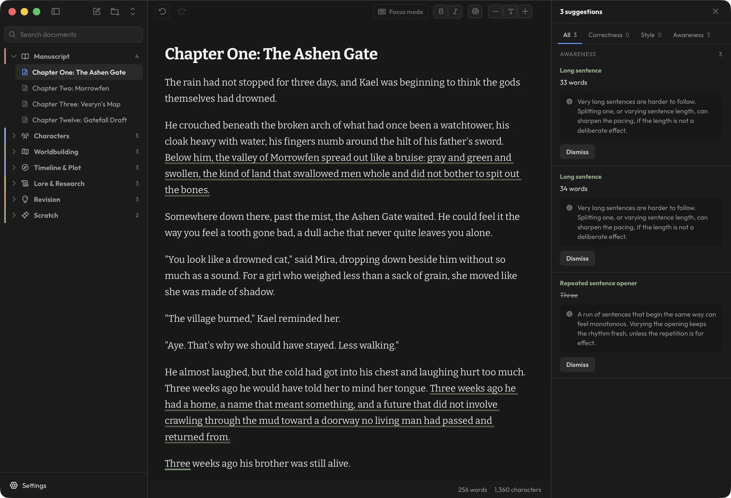Click the Revision lightbulb icon
The image size is (731, 498).
25,199
